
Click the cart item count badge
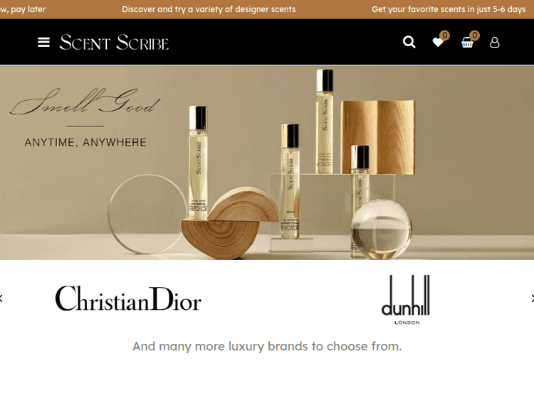[x=474, y=36]
